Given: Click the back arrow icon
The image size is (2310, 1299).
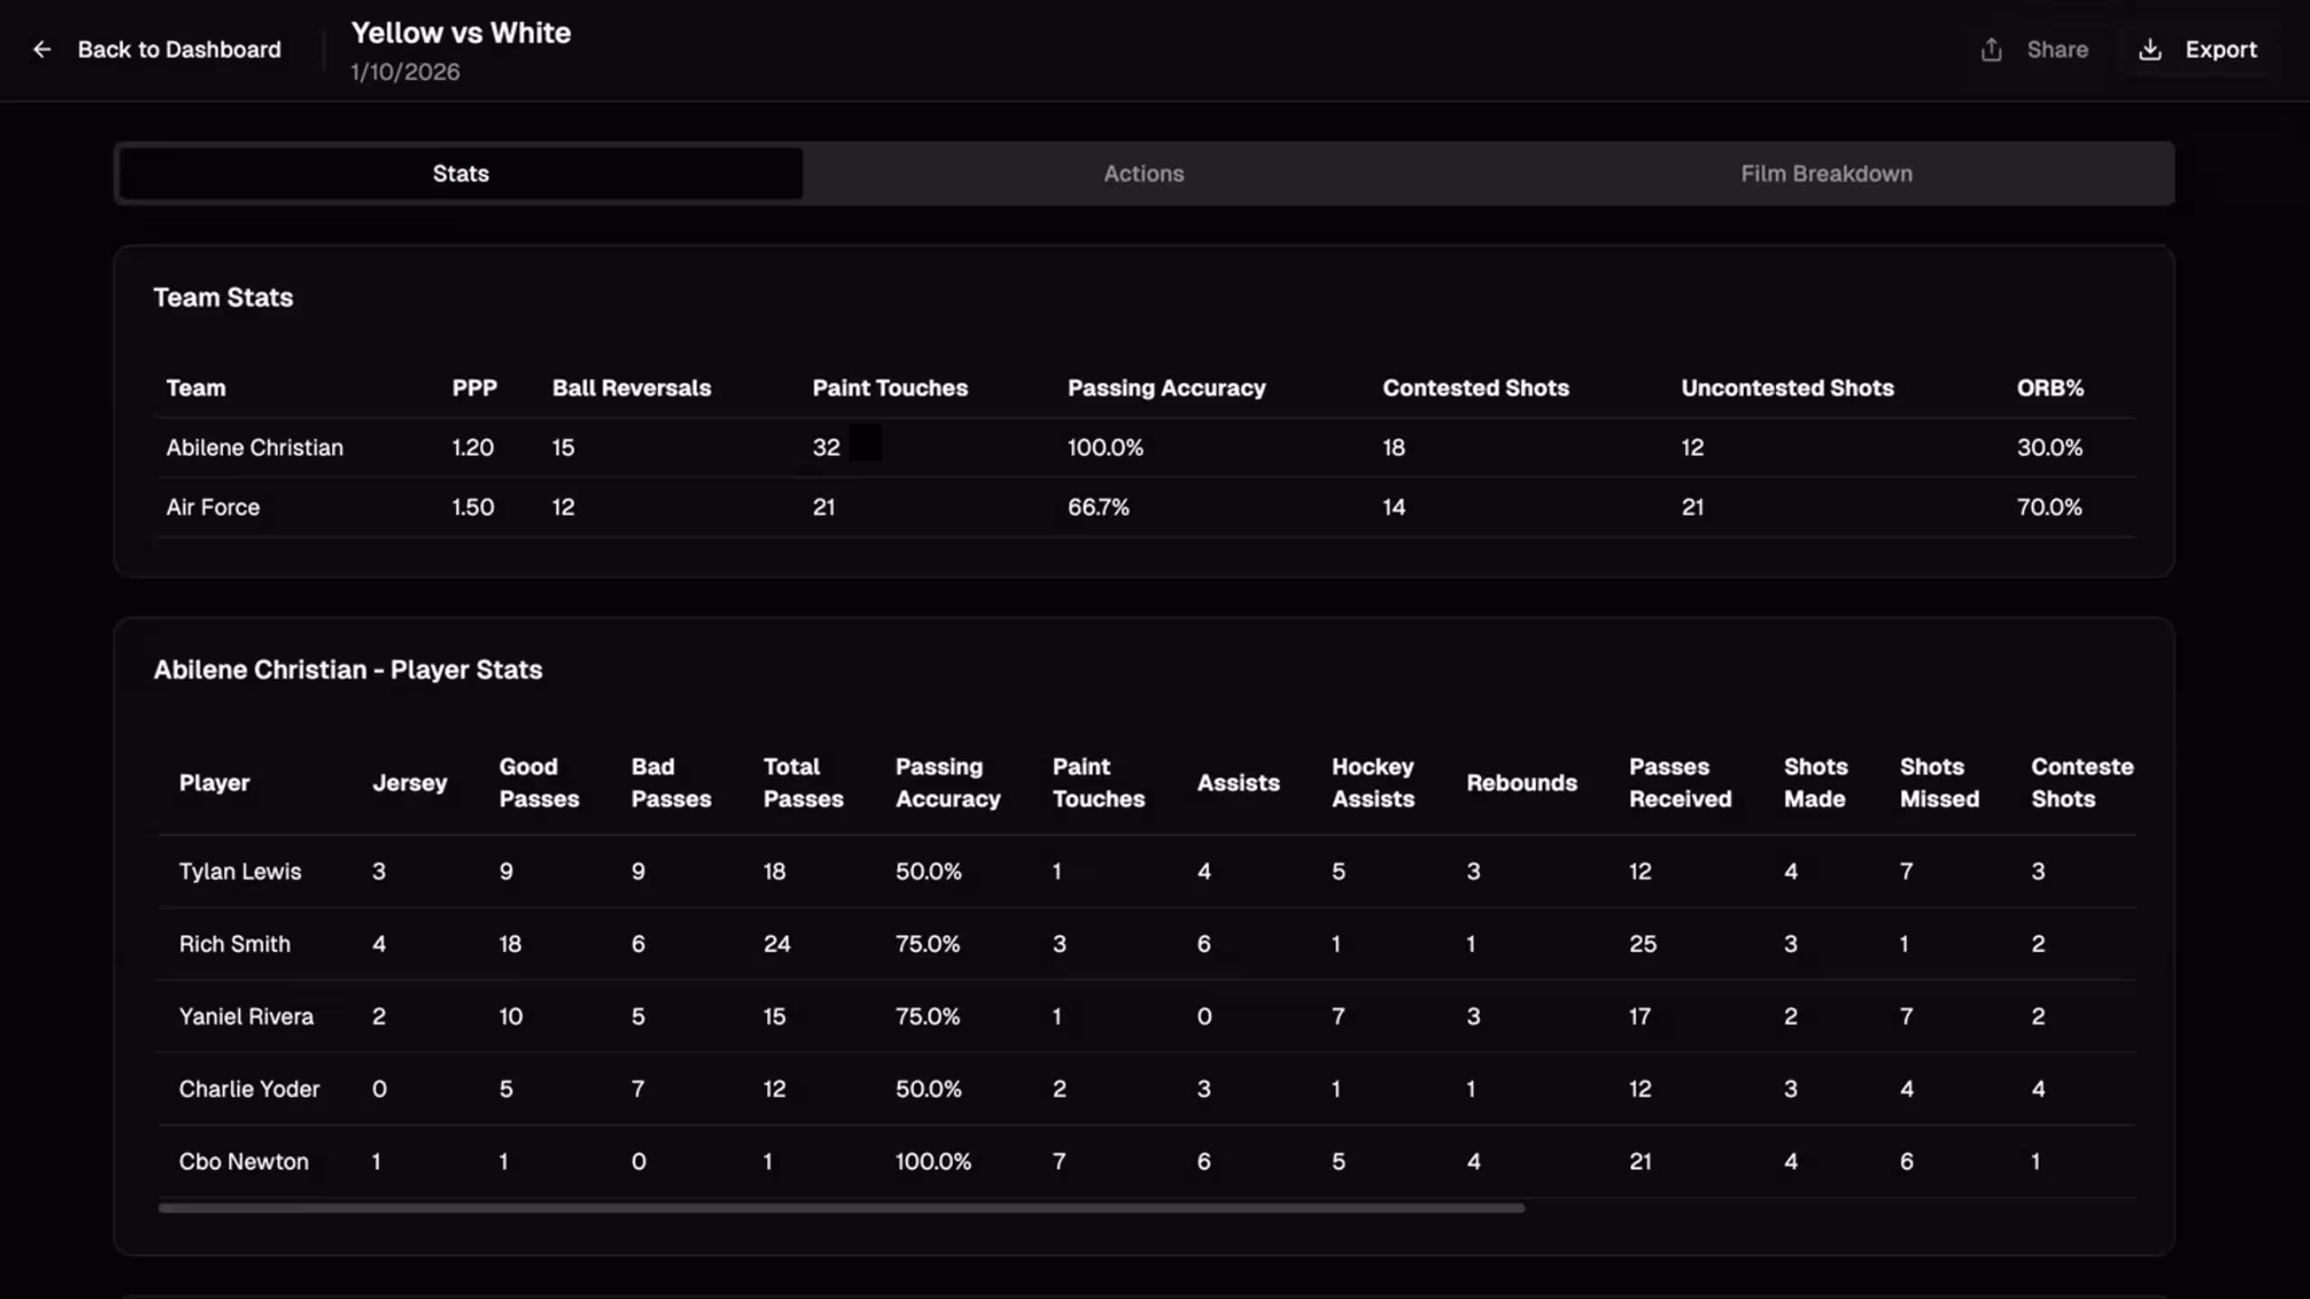Looking at the screenshot, I should (x=42, y=50).
